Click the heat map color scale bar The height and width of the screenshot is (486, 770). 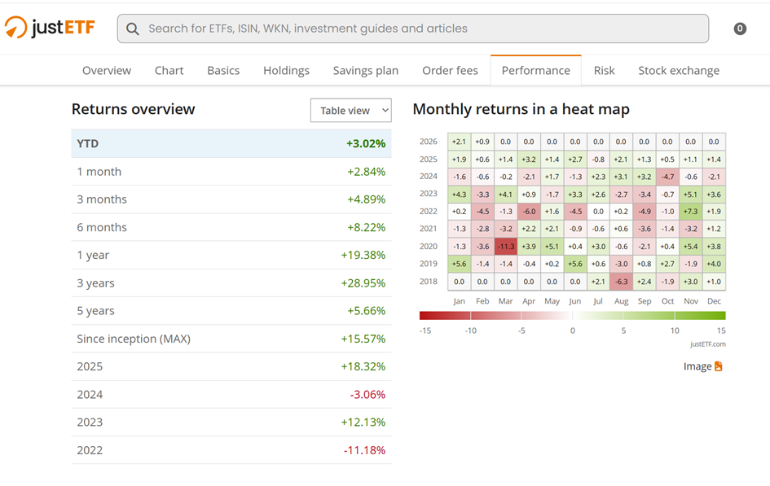[572, 315]
